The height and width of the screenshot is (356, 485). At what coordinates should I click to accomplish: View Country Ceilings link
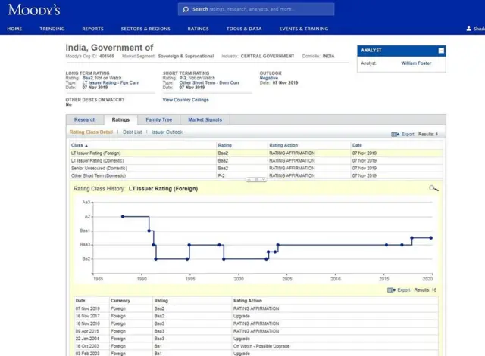point(186,99)
